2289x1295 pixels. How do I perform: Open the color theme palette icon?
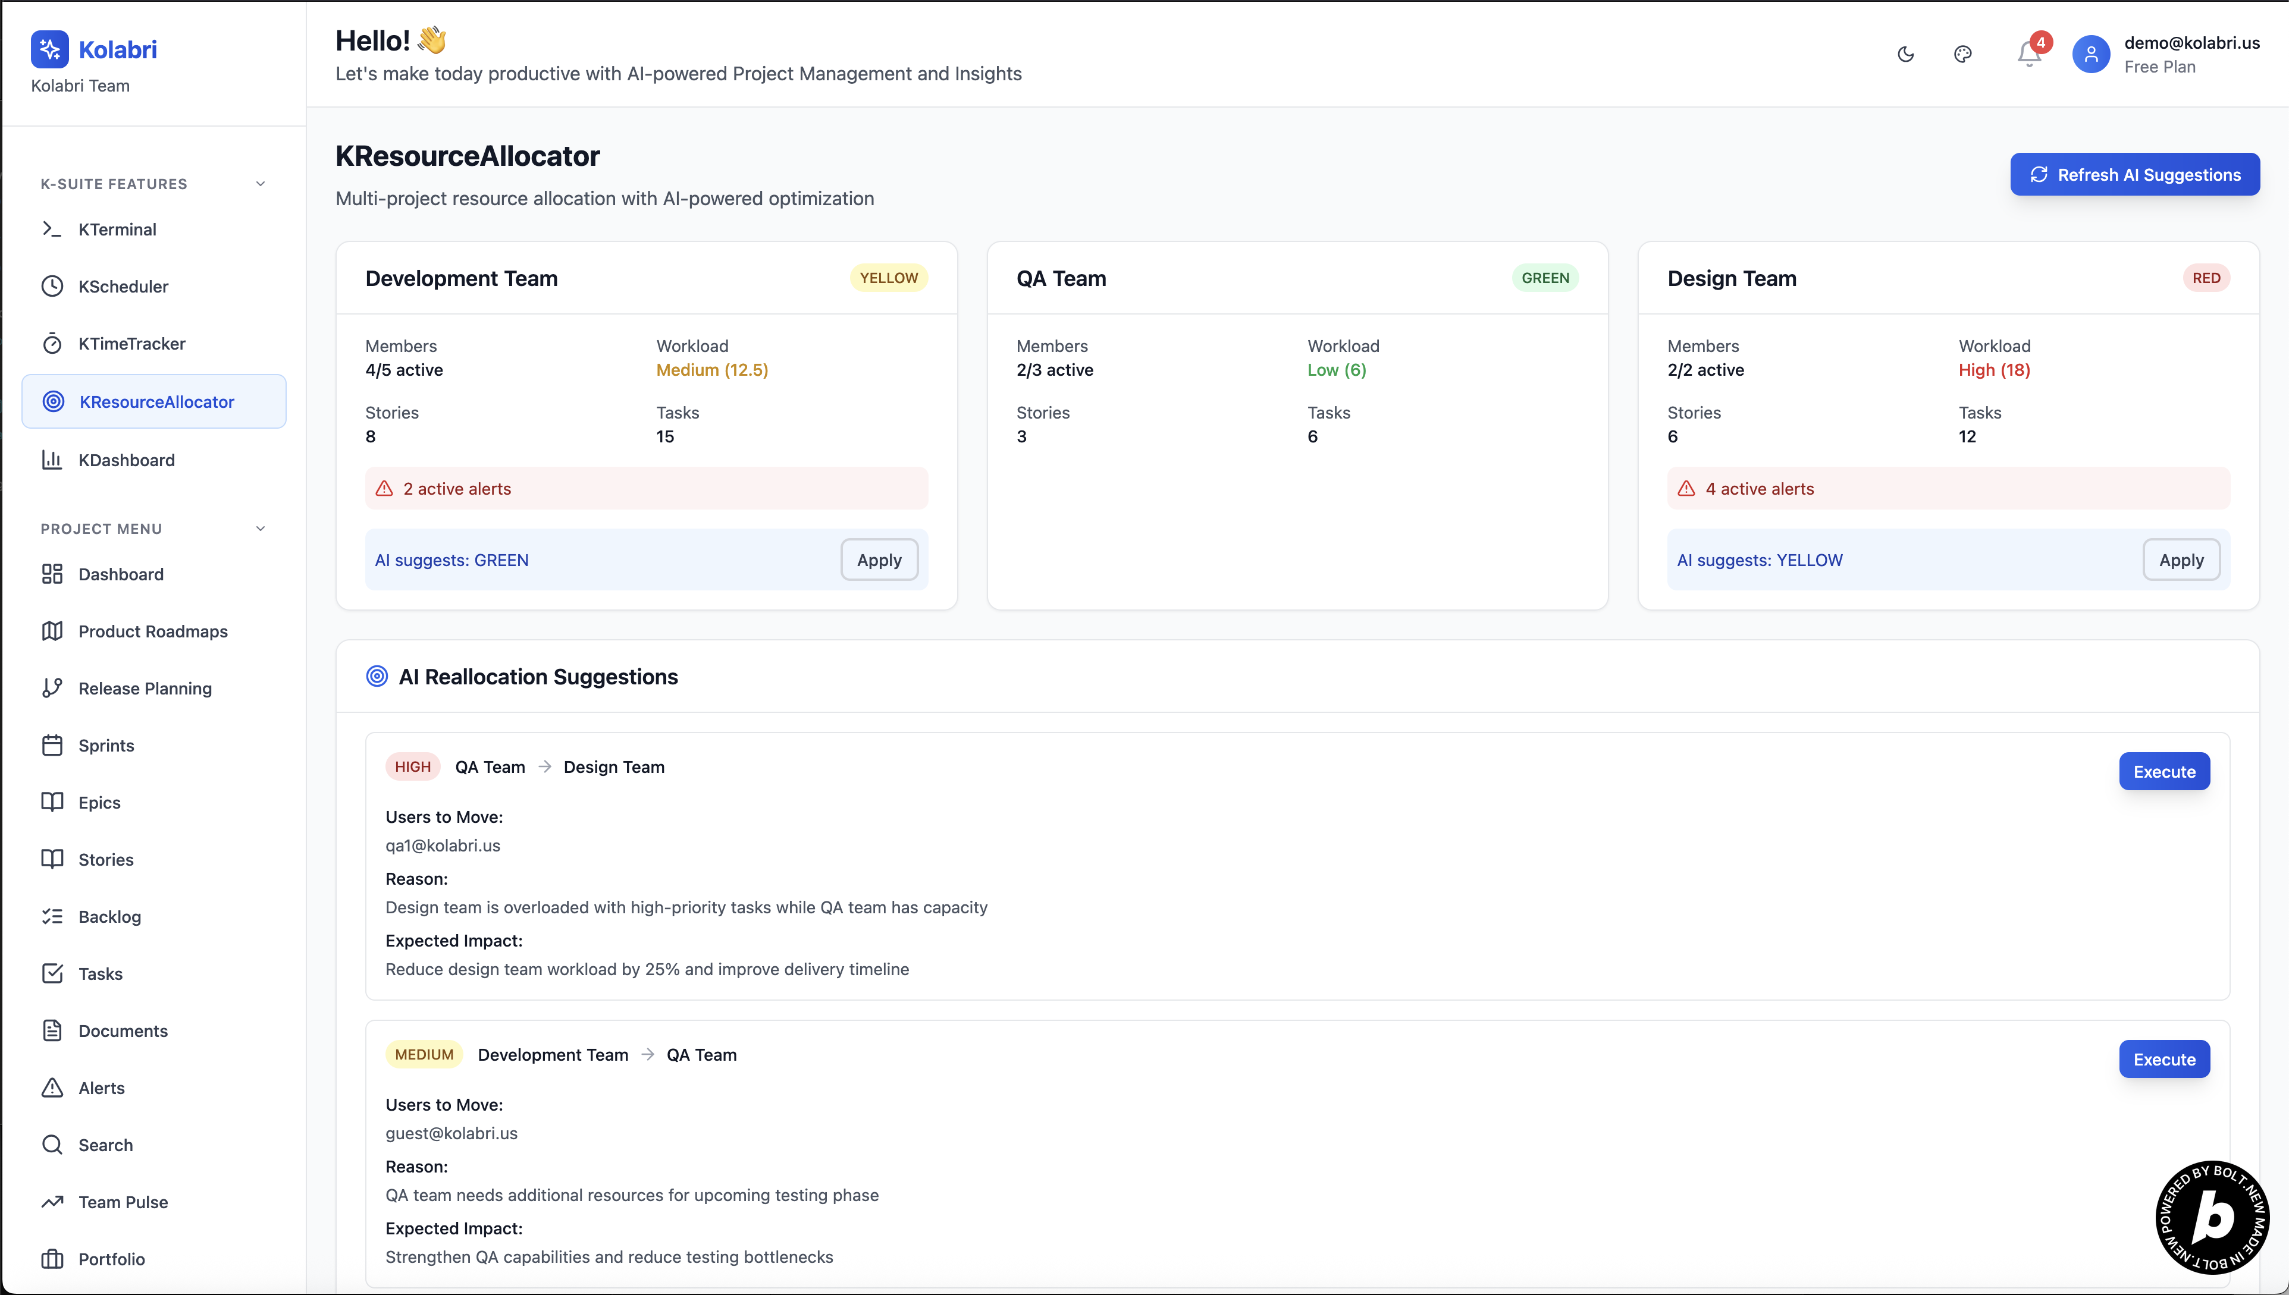pos(1962,54)
